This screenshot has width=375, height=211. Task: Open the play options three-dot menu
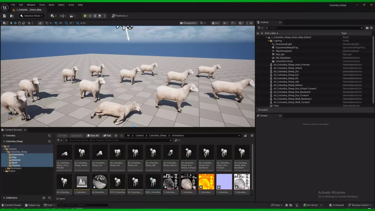[x=105, y=16]
